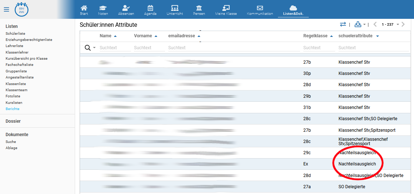This screenshot has width=414, height=194.
Task: Toggle schuelerattribute sort direction
Action: (x=377, y=36)
